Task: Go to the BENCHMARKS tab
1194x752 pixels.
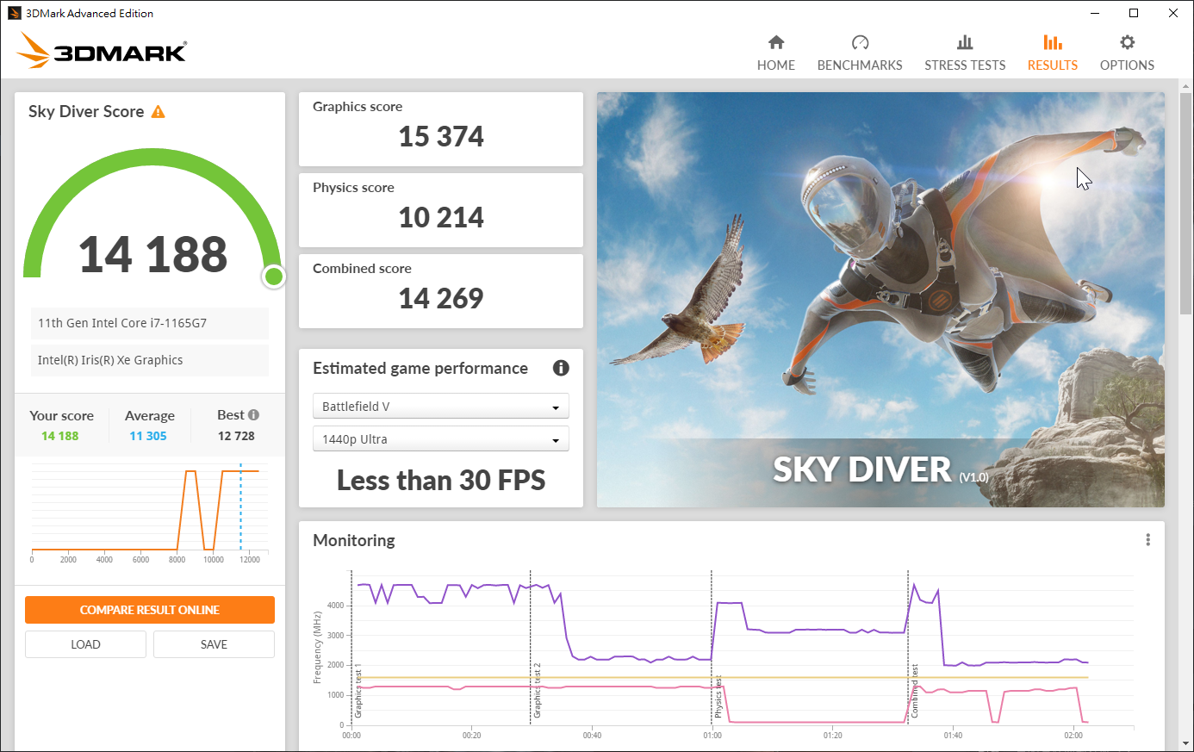Action: (860, 65)
